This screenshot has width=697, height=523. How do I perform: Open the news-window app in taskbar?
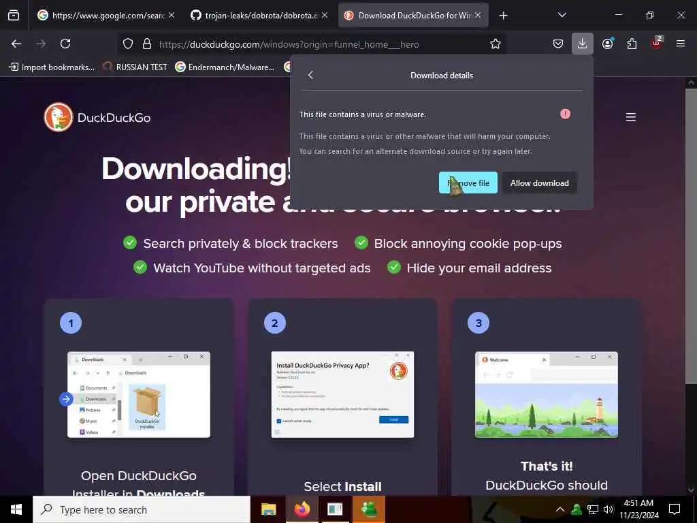(x=335, y=509)
